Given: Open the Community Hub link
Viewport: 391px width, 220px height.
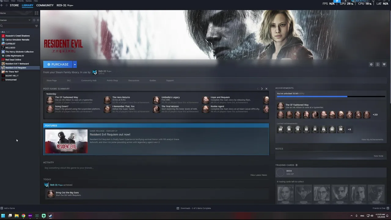Looking at the screenshot, I should tap(89, 80).
